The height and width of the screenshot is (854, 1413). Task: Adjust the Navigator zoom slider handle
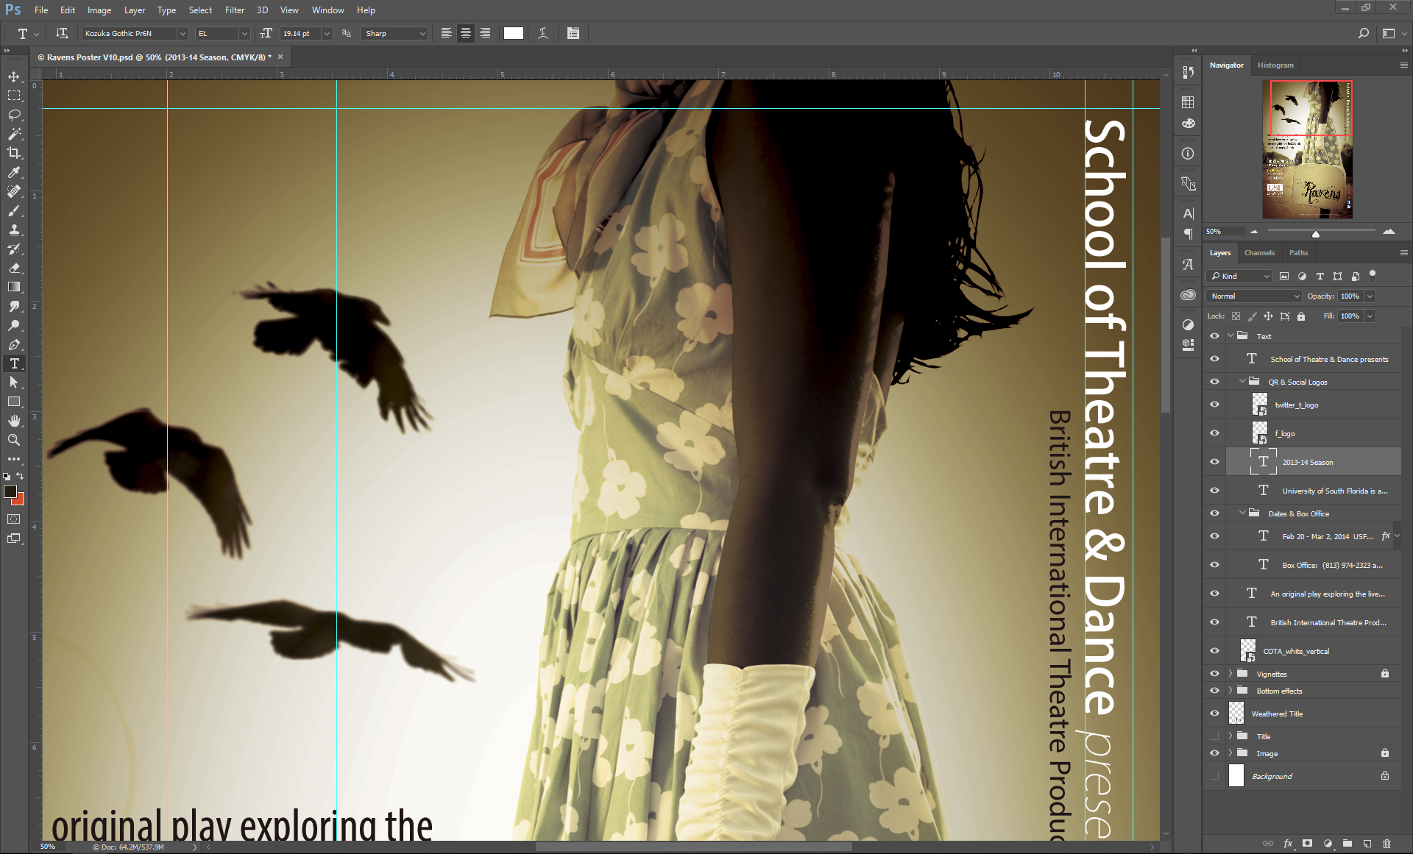point(1316,234)
